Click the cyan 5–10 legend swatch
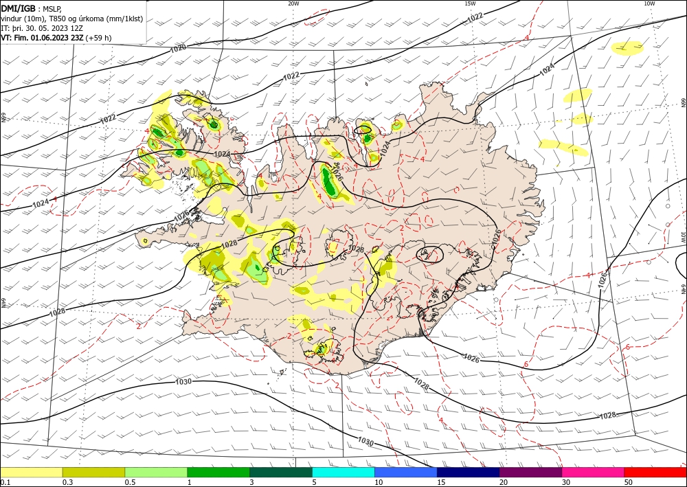The image size is (687, 487). 343,472
